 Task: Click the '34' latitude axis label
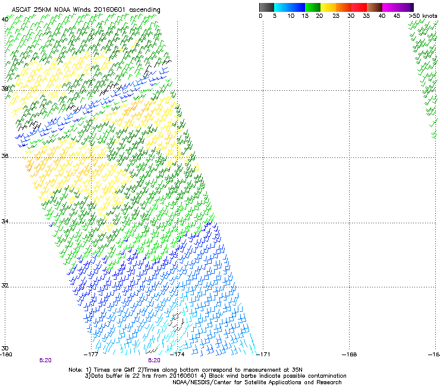(5, 222)
